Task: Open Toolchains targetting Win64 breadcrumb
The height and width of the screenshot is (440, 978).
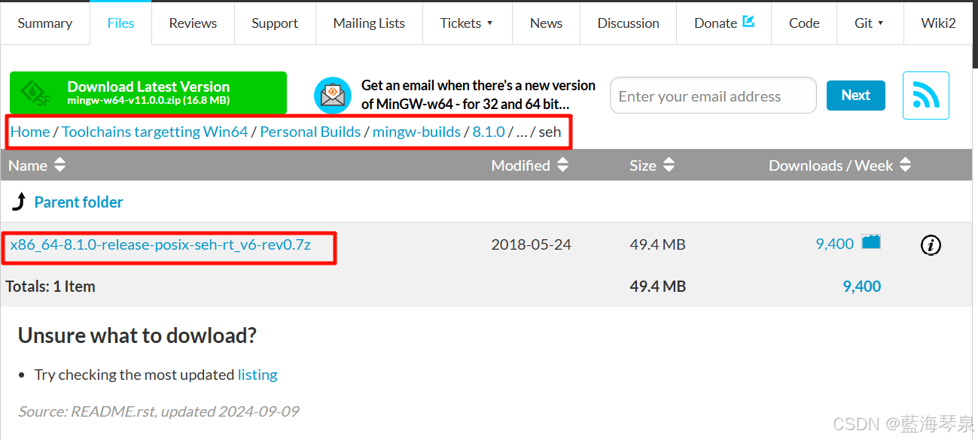Action: tap(154, 132)
